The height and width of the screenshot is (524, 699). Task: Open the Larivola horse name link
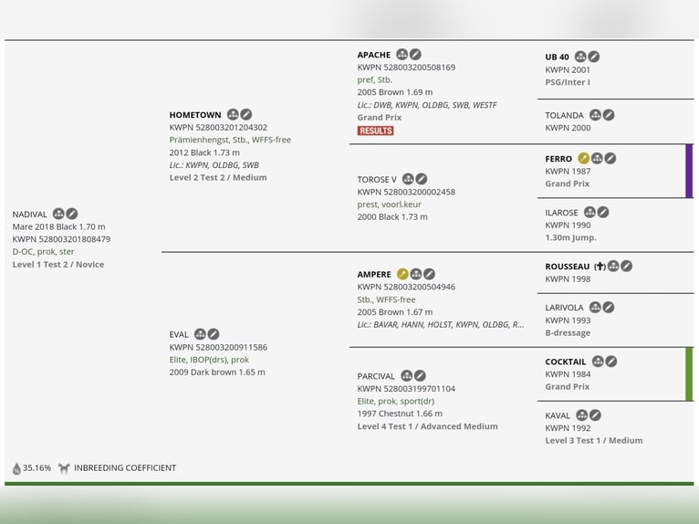point(564,308)
